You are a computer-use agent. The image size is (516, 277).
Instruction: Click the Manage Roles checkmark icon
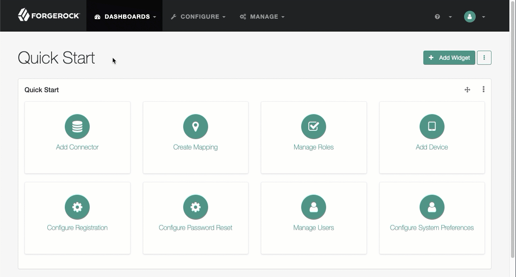coord(314,127)
